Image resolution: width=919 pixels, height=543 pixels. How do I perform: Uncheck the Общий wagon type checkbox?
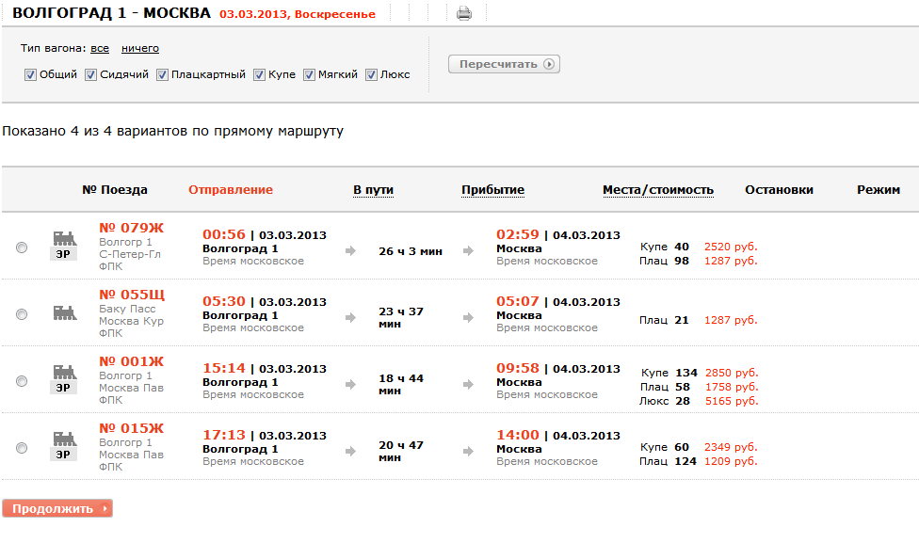coord(30,75)
